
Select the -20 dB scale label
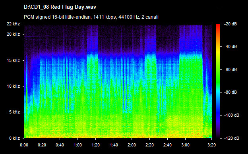point(231,24)
